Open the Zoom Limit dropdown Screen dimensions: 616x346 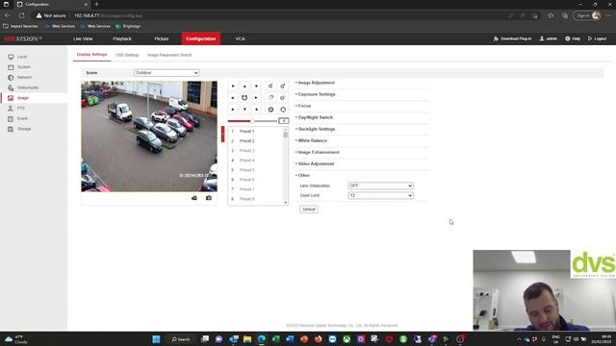(x=380, y=195)
